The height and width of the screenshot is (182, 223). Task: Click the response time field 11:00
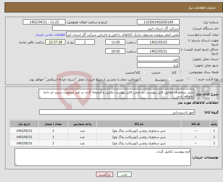115,42
